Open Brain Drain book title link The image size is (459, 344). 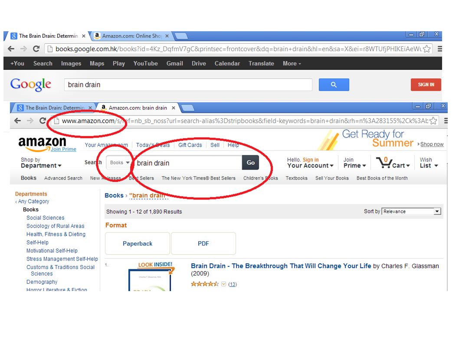coord(281,266)
